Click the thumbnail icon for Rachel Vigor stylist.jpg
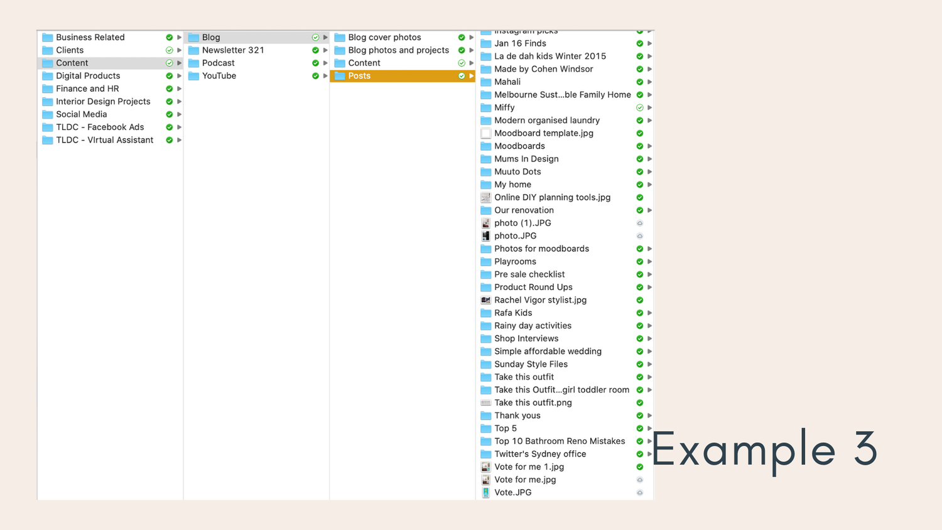The width and height of the screenshot is (942, 530). (x=485, y=300)
